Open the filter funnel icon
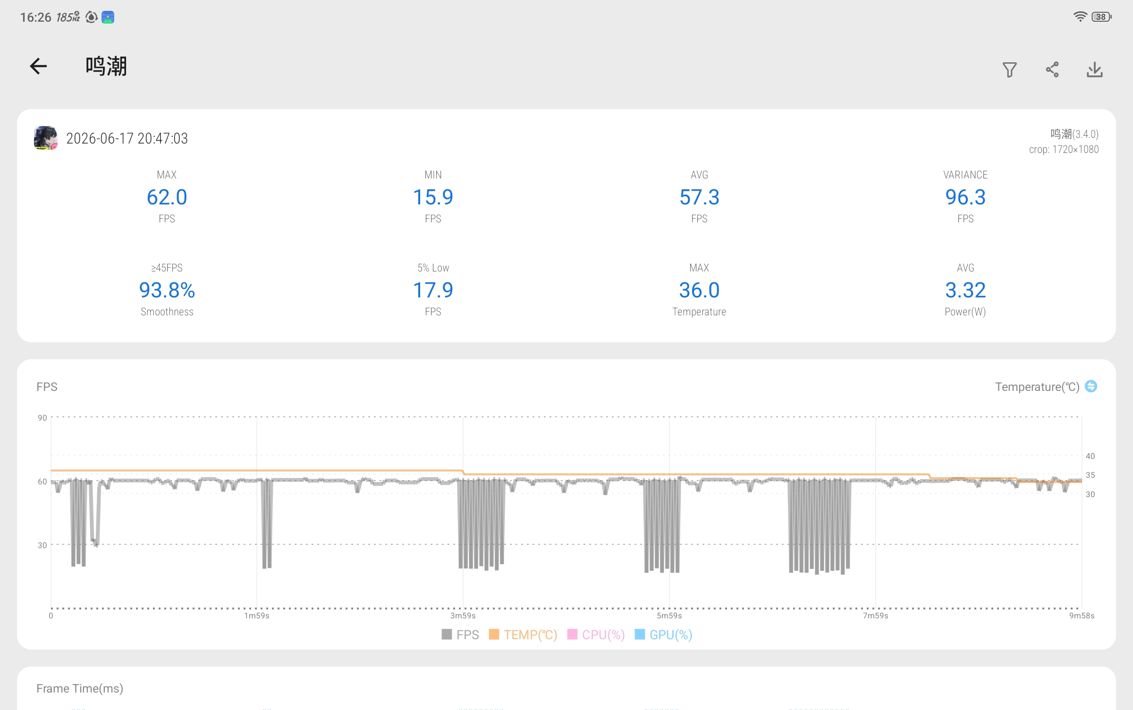The image size is (1133, 710). 1009,70
